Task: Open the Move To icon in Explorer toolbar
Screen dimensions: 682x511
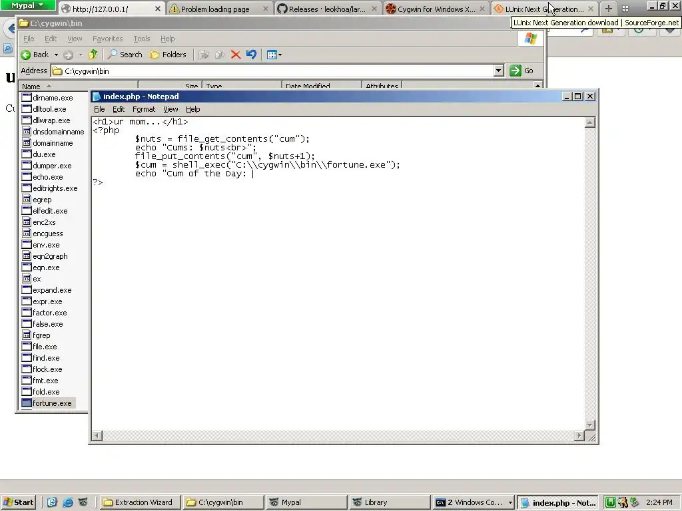Action: (204, 55)
